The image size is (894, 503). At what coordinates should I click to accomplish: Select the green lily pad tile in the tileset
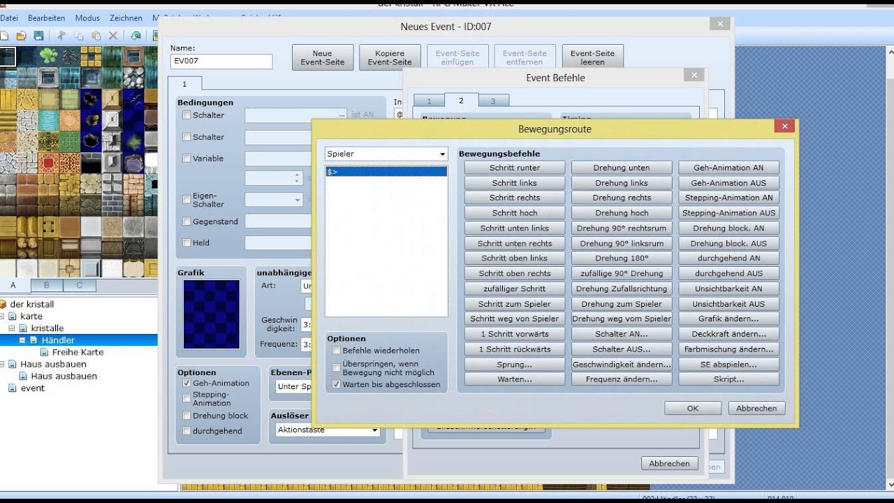click(x=49, y=57)
